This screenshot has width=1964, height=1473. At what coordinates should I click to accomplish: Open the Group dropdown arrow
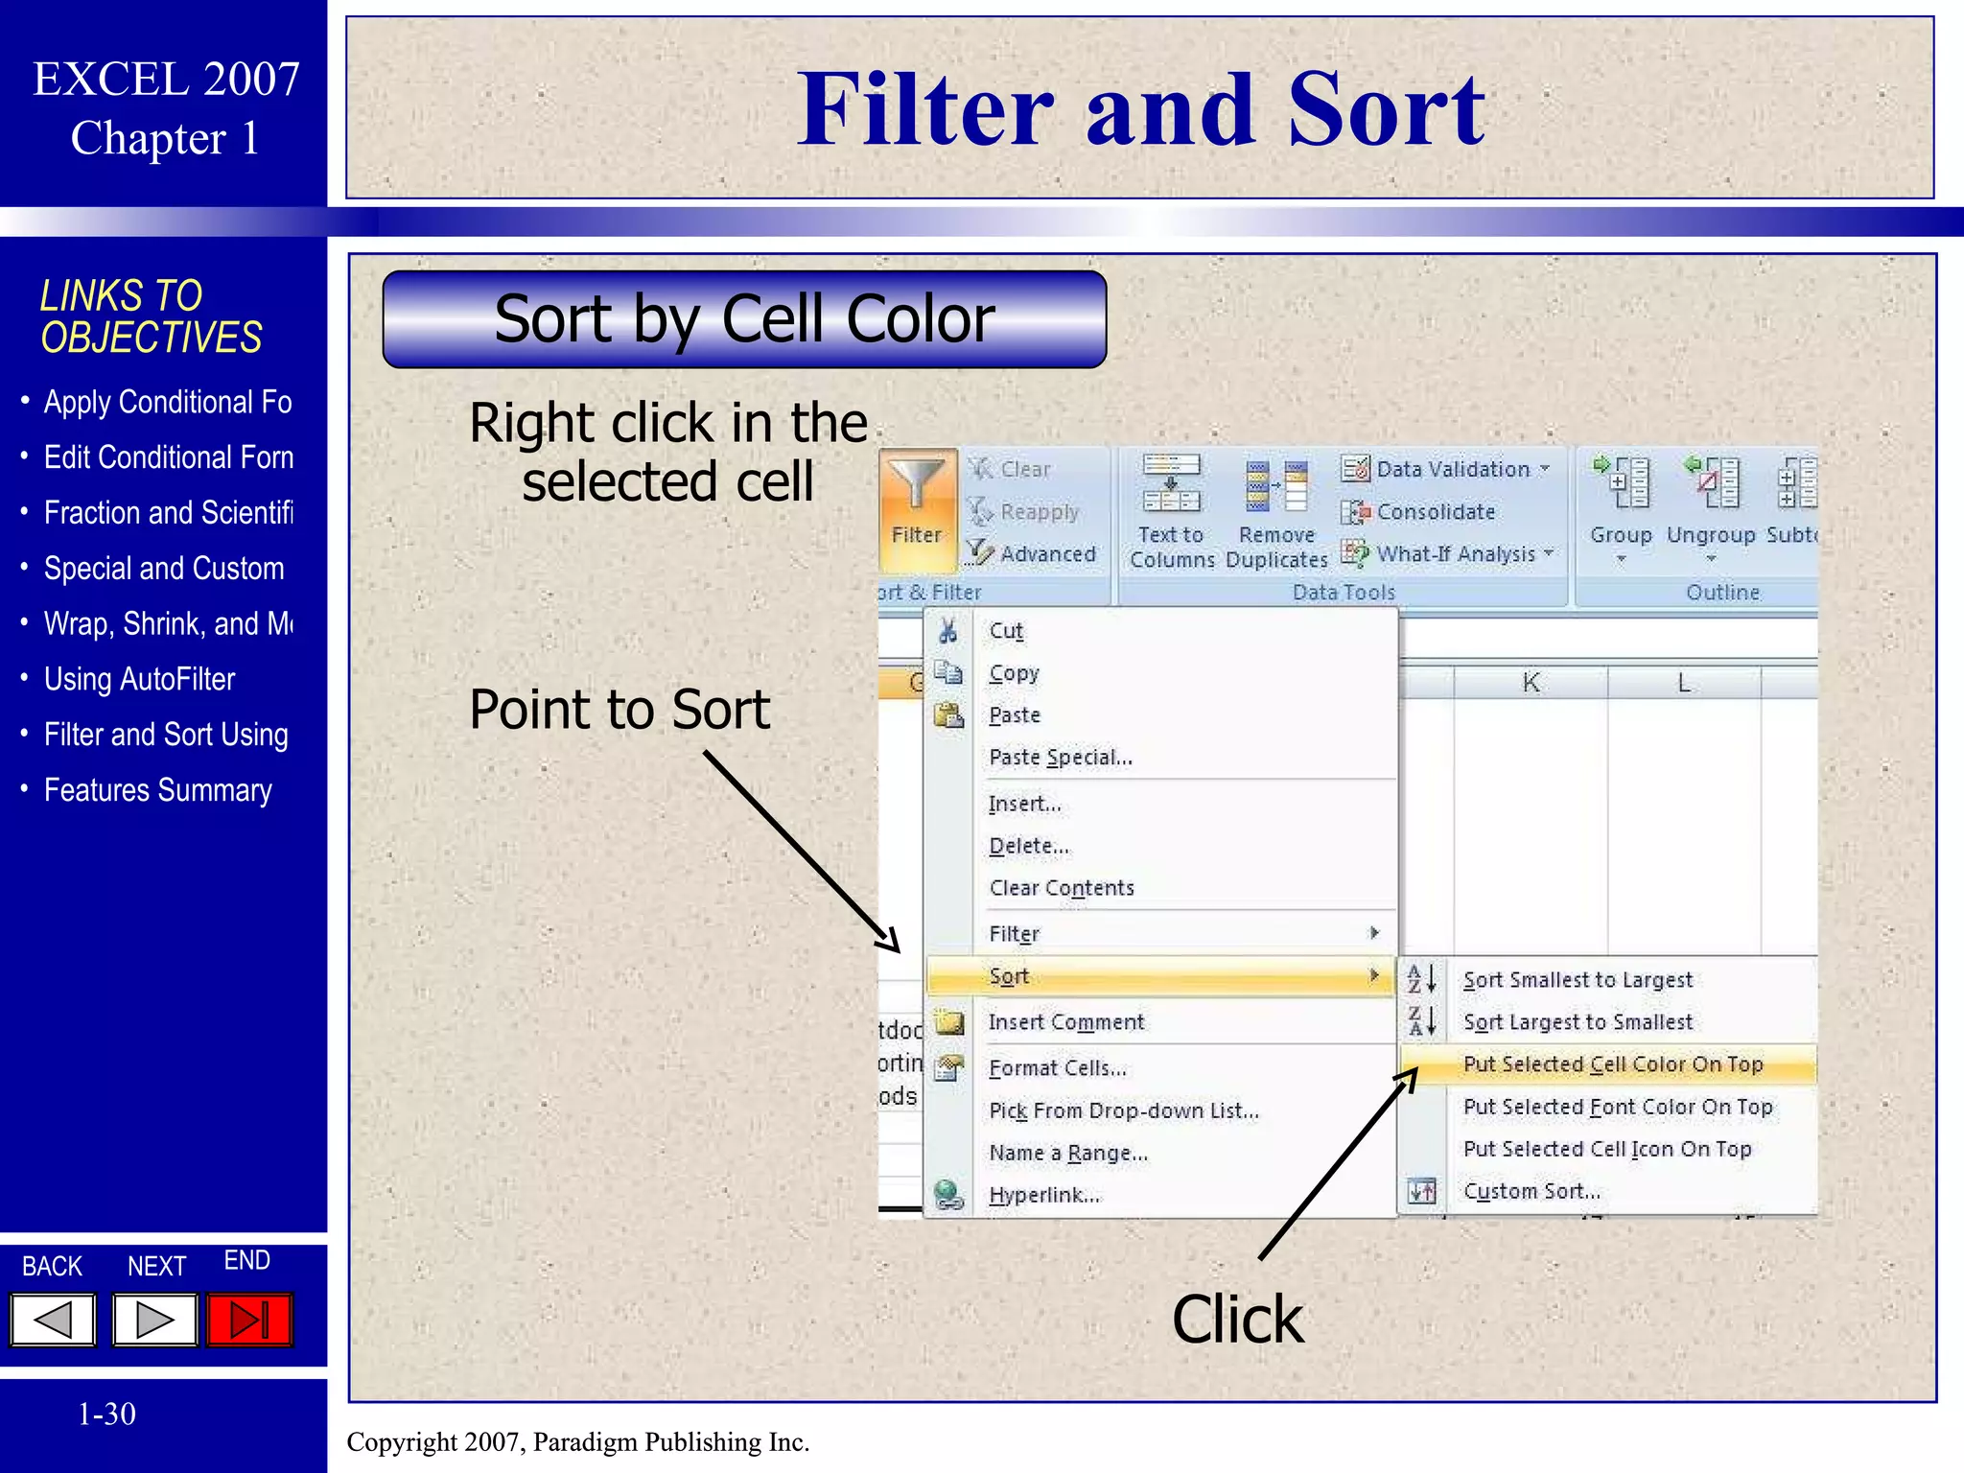[x=1621, y=559]
